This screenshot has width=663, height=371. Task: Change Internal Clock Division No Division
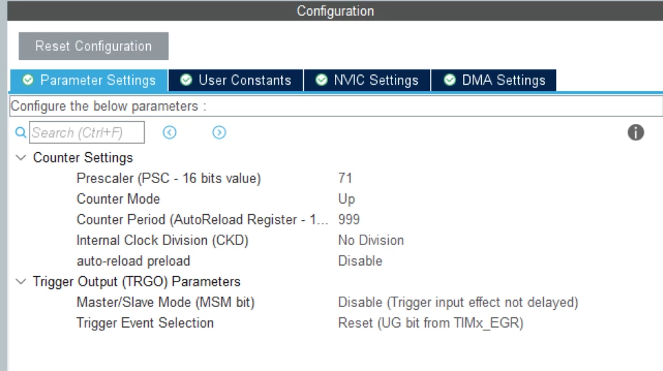371,240
